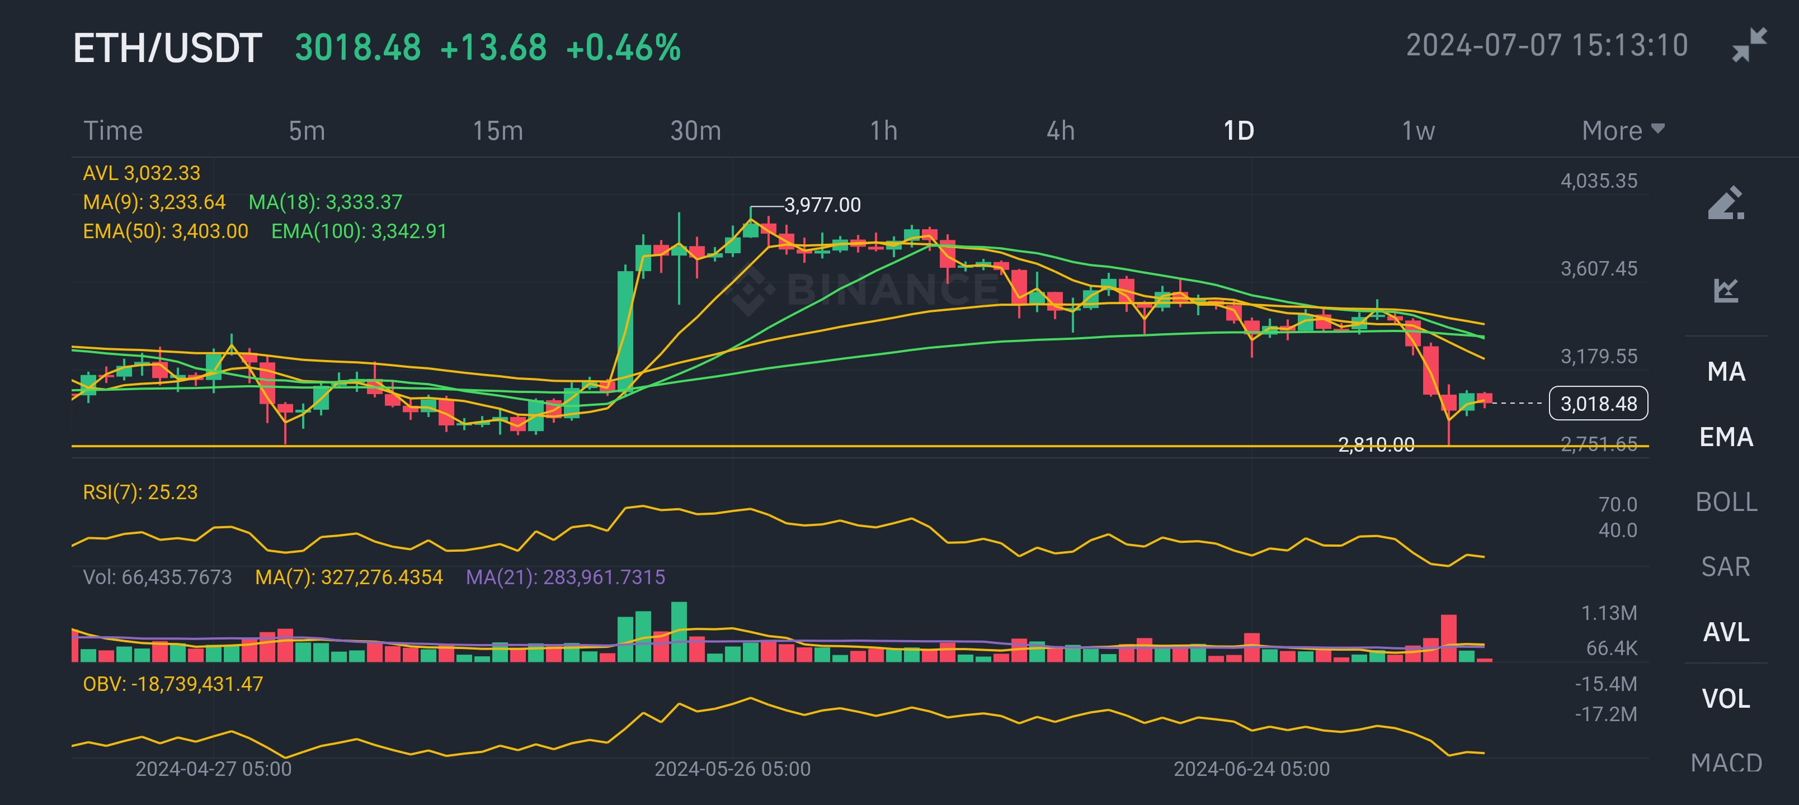The height and width of the screenshot is (805, 1799).
Task: Switch to the 5m interval
Action: click(307, 131)
